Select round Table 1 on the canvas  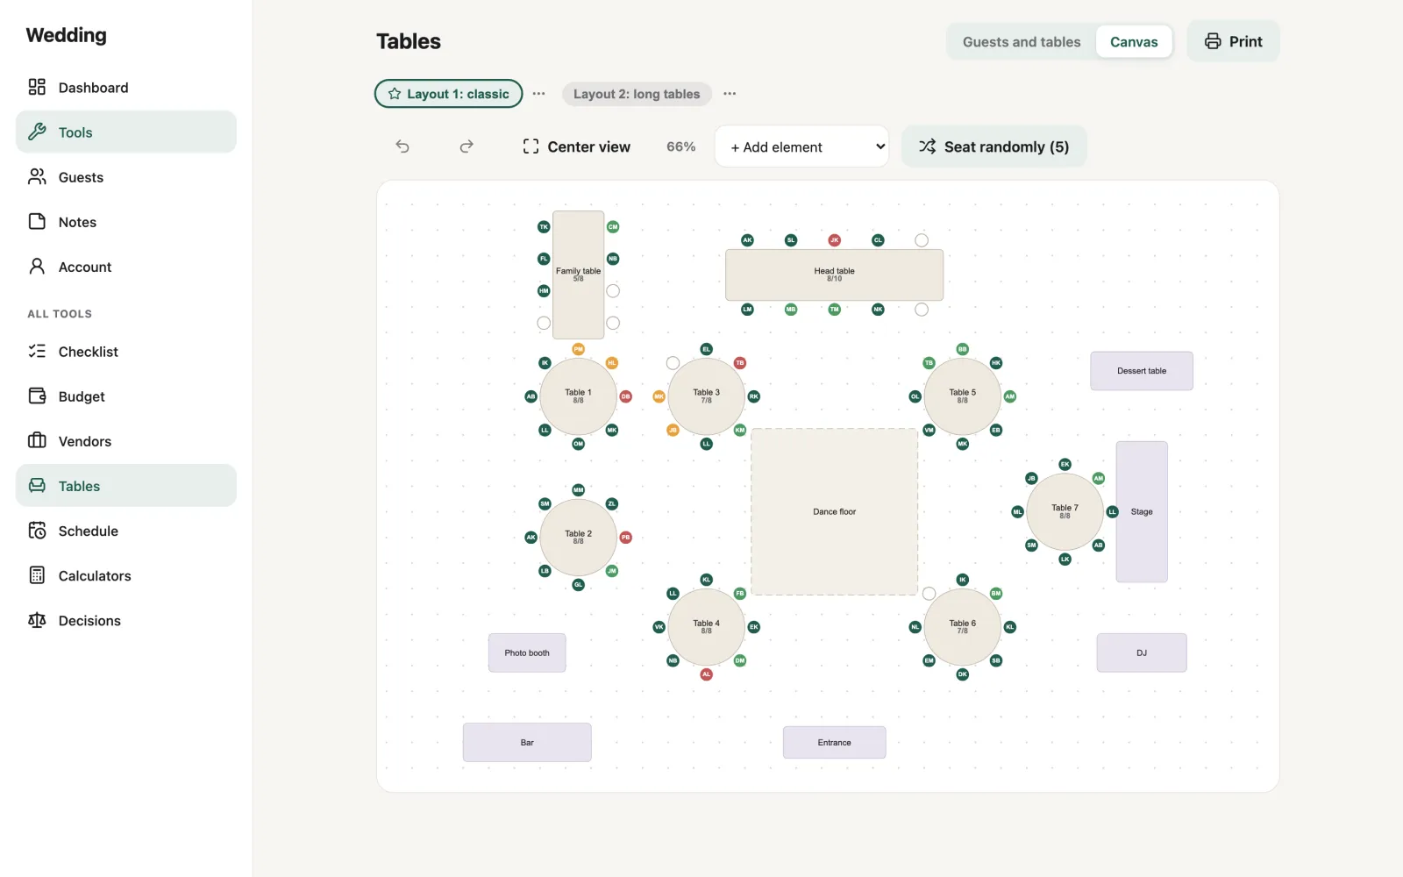pos(578,396)
